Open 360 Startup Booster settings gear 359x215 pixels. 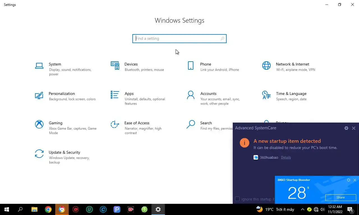(349, 180)
